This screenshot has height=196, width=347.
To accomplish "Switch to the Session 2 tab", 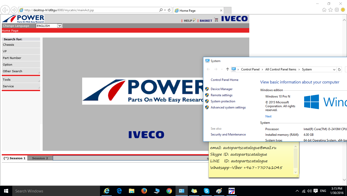I will pyautogui.click(x=40, y=158).
